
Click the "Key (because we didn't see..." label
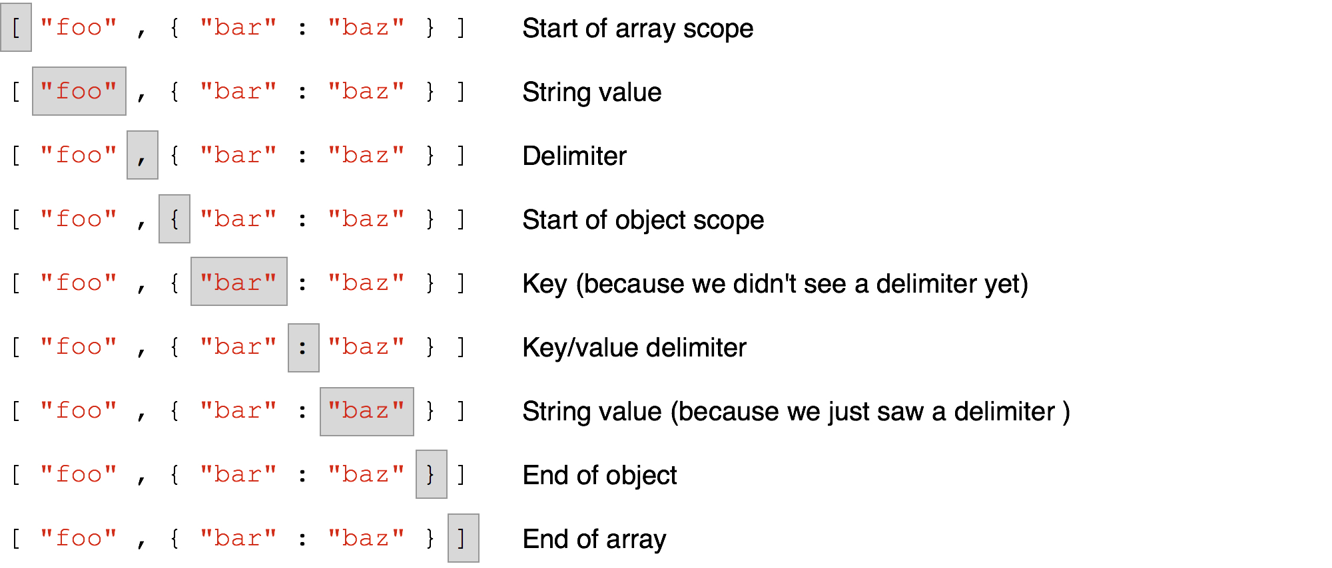point(775,284)
